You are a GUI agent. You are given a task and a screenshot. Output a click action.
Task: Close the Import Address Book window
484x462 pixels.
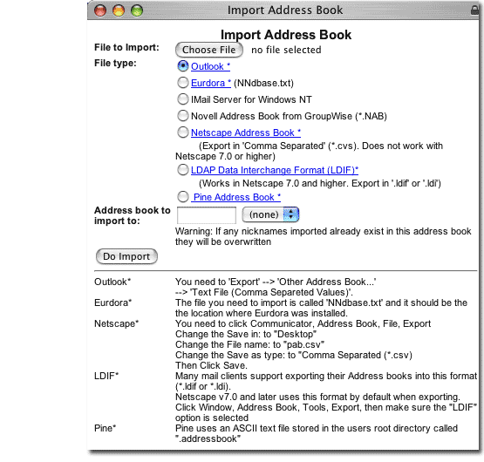coord(100,10)
